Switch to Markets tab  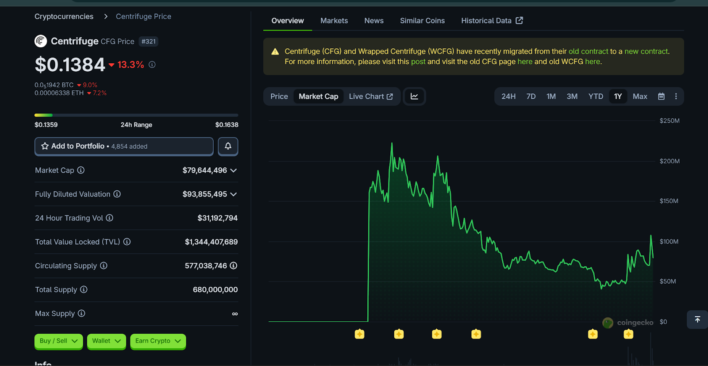(x=334, y=21)
